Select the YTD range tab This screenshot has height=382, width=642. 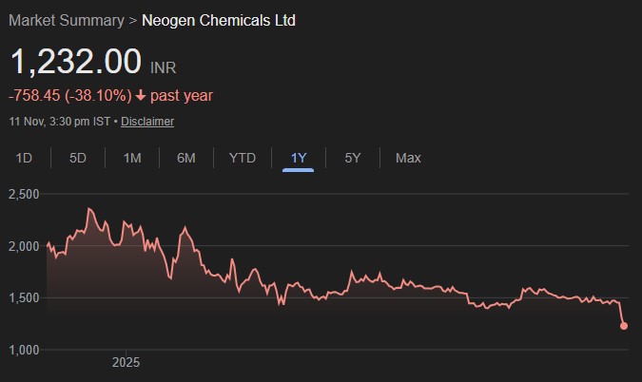[x=243, y=158]
